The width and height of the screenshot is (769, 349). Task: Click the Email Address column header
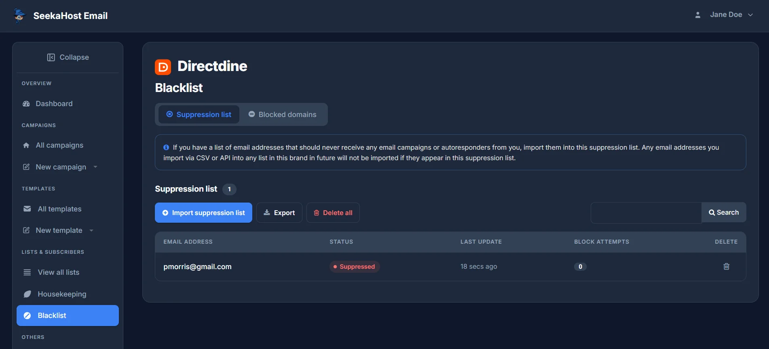(x=188, y=242)
